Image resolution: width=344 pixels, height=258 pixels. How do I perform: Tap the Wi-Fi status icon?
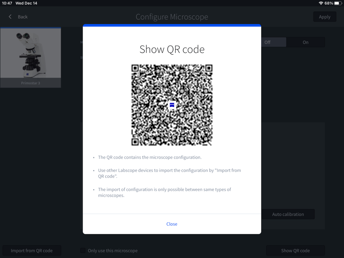pyautogui.click(x=321, y=3)
